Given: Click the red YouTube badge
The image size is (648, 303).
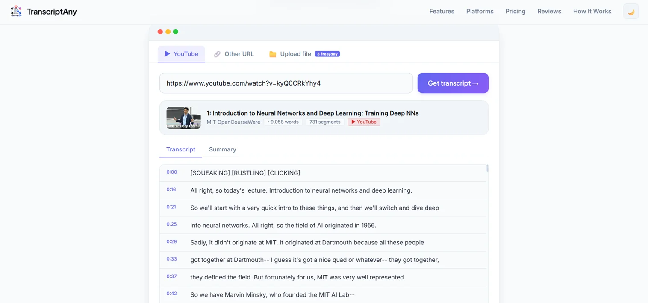Looking at the screenshot, I should pyautogui.click(x=364, y=122).
